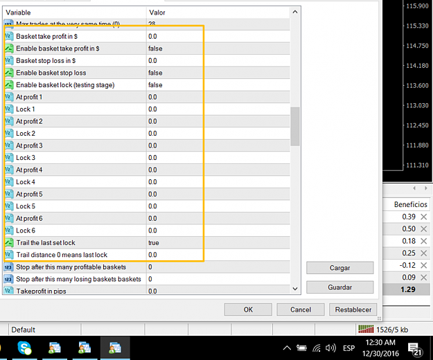Click the ESP language indicator
The image size is (433, 360).
[x=348, y=348]
